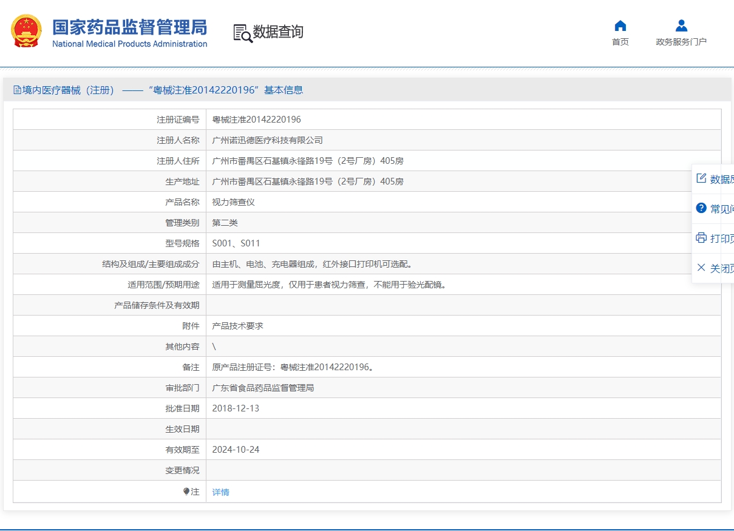This screenshot has width=734, height=531.
Task: Click 广州诺迅德医疗科技有限公司 registrant name
Action: point(268,140)
